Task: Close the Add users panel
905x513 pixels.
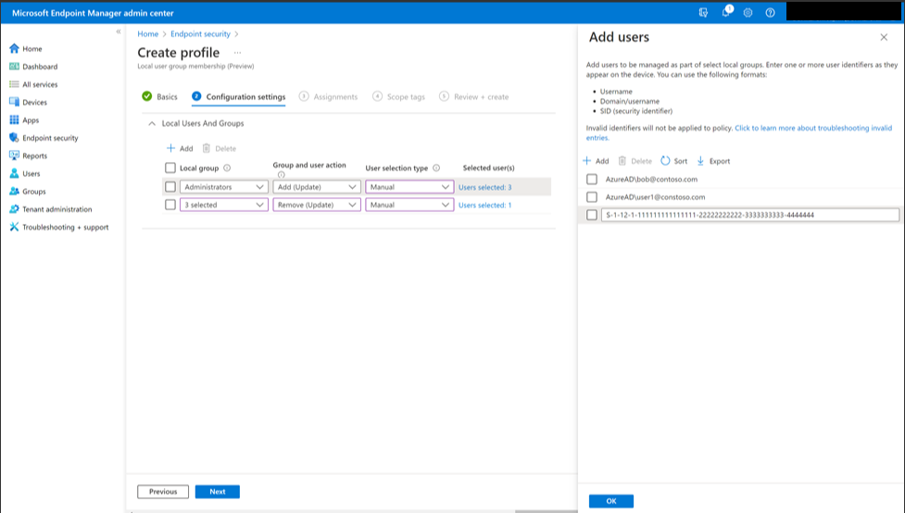Action: coord(884,37)
